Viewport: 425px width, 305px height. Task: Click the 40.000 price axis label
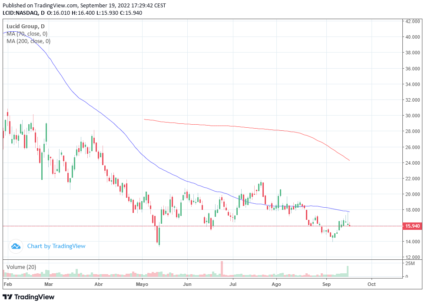(412, 37)
